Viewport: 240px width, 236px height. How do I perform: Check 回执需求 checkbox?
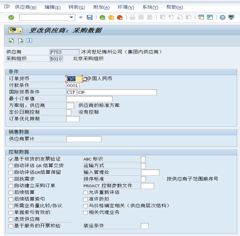11,179
